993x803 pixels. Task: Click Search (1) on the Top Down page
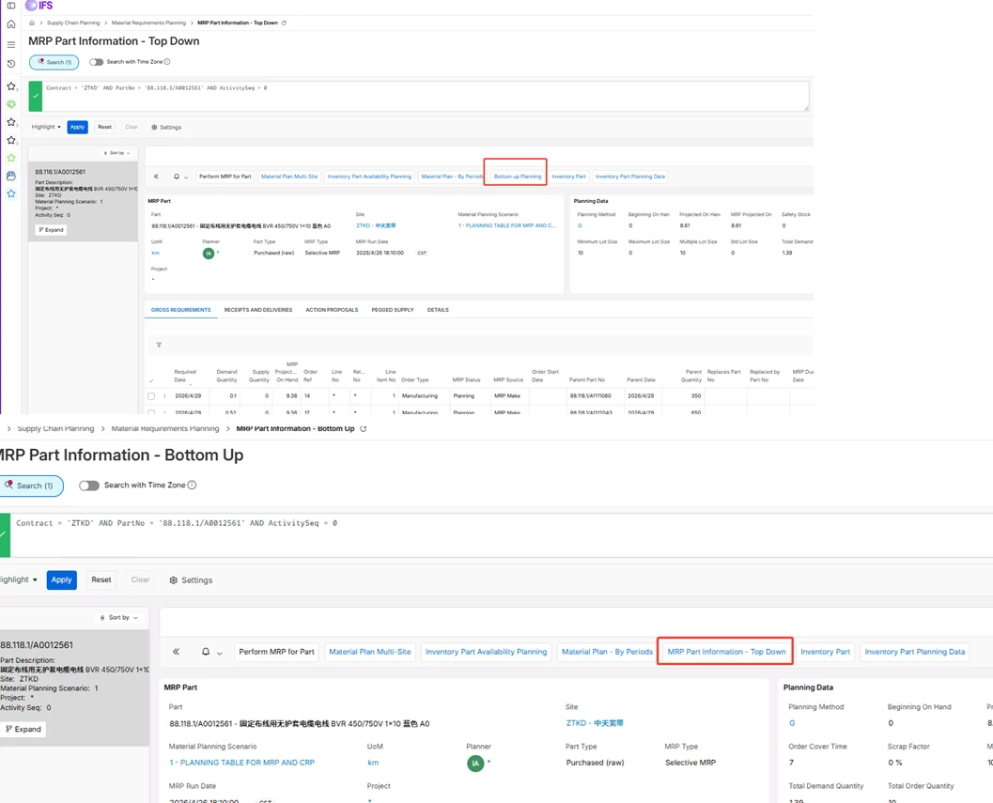tap(54, 62)
